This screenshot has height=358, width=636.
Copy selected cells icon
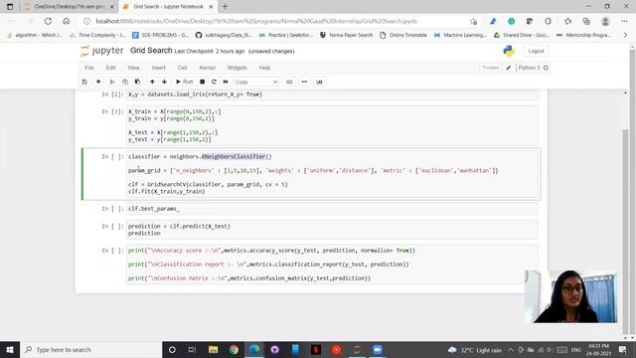pyautogui.click(x=125, y=82)
